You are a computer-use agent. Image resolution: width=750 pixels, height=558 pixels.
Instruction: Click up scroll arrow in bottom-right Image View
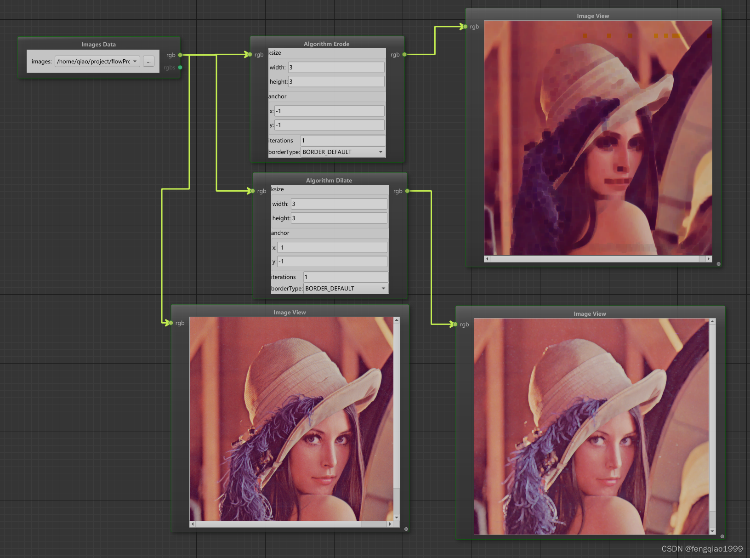tap(712, 321)
